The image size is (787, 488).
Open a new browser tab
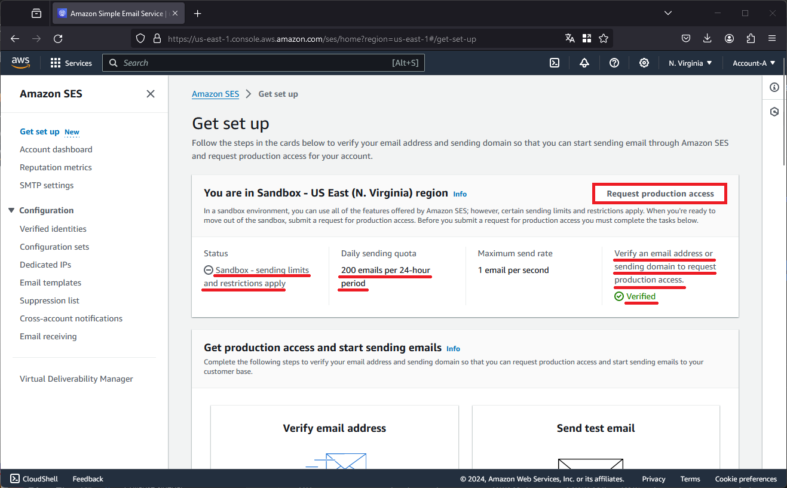(198, 13)
